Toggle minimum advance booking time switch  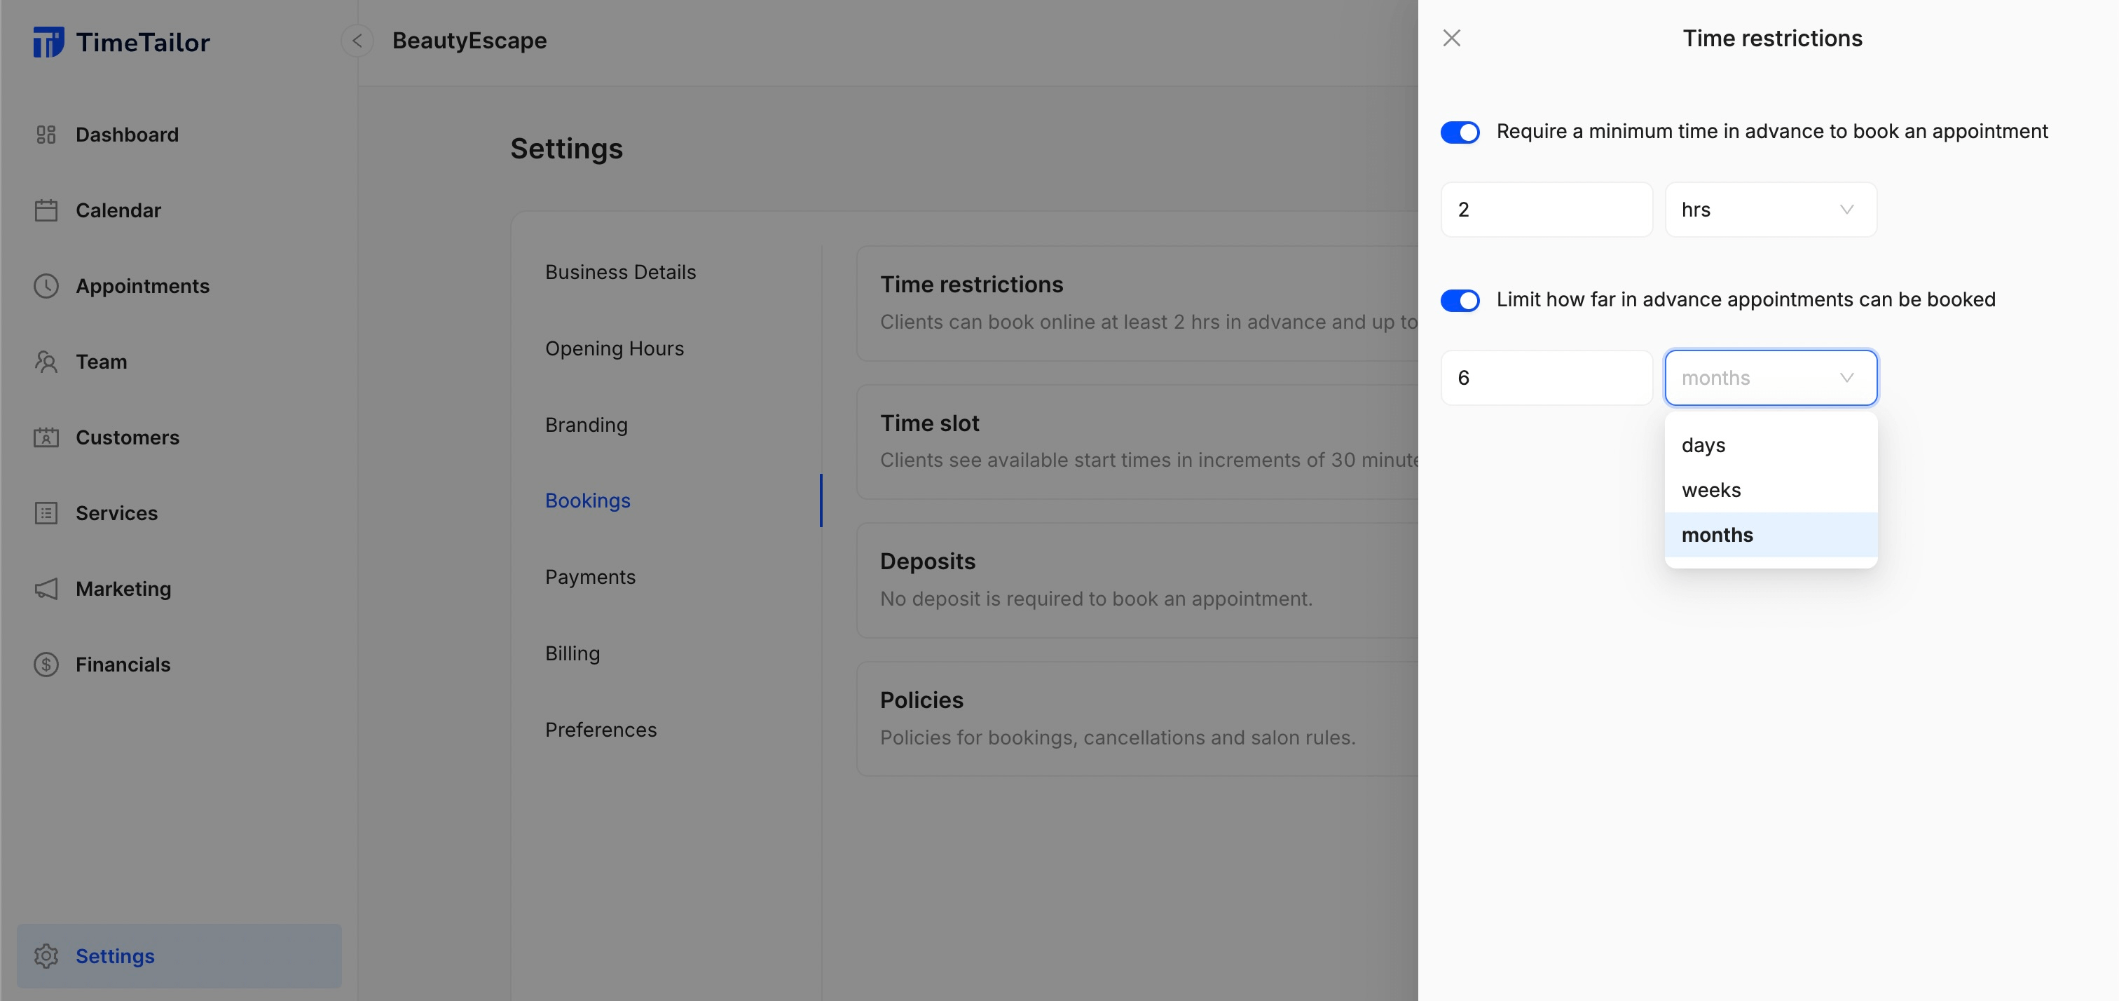click(x=1460, y=132)
